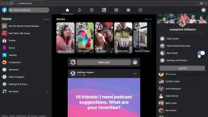Click the settings gear in top right

tap(203, 10)
